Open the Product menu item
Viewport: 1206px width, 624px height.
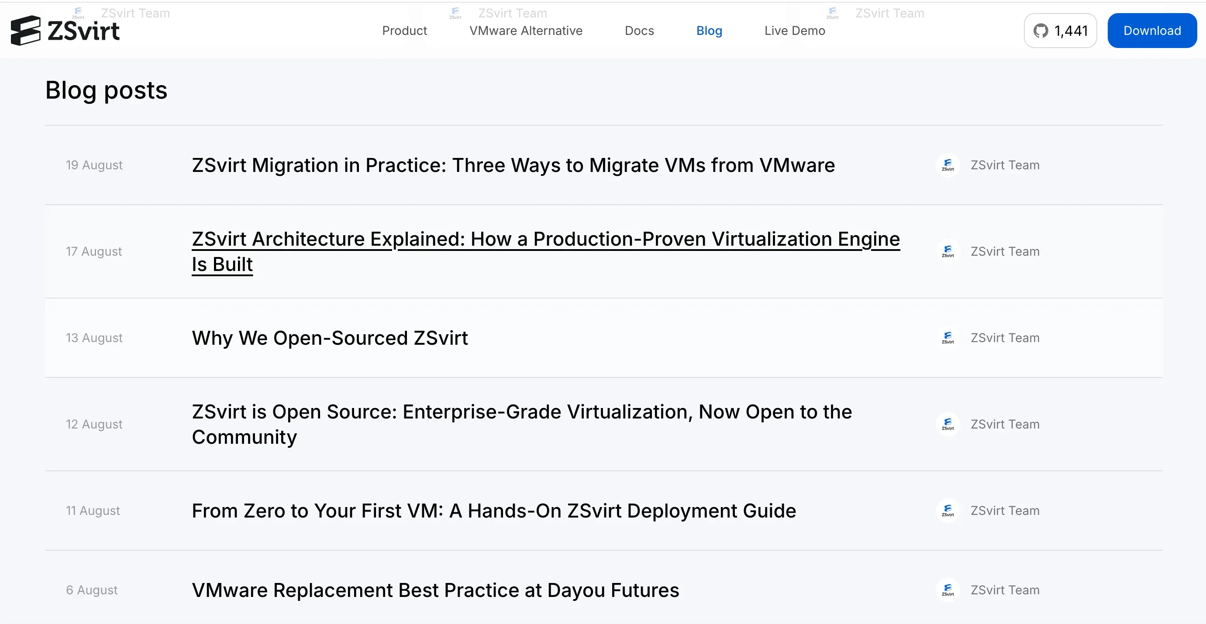(x=404, y=31)
